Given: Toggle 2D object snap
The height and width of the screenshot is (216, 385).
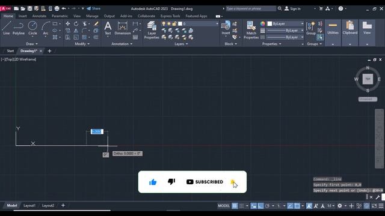Looking at the screenshot, I should 297,206.
